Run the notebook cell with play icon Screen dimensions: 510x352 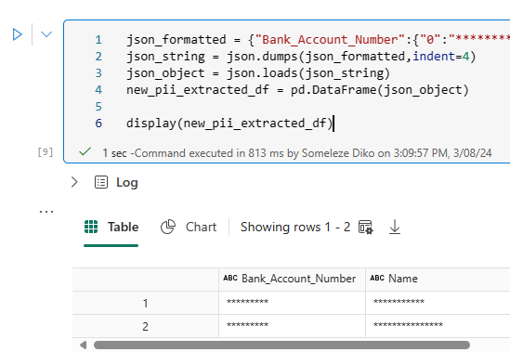point(18,34)
